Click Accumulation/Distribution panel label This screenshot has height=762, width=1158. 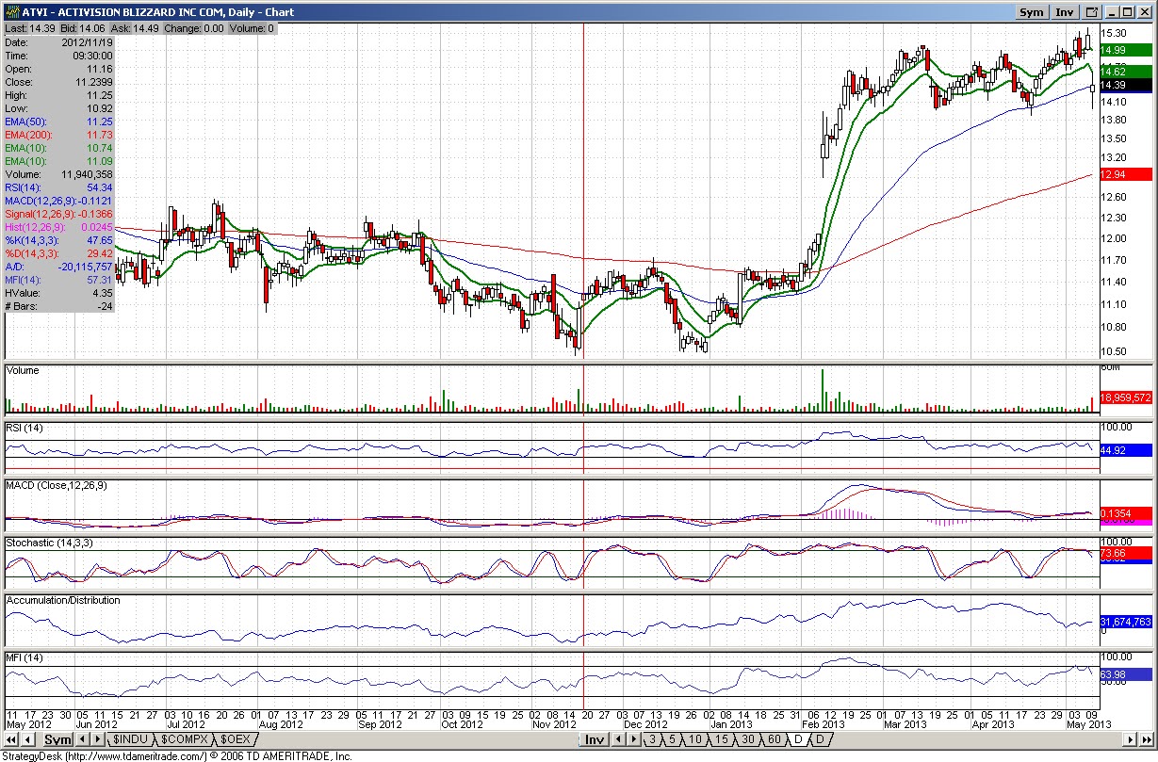tap(63, 600)
